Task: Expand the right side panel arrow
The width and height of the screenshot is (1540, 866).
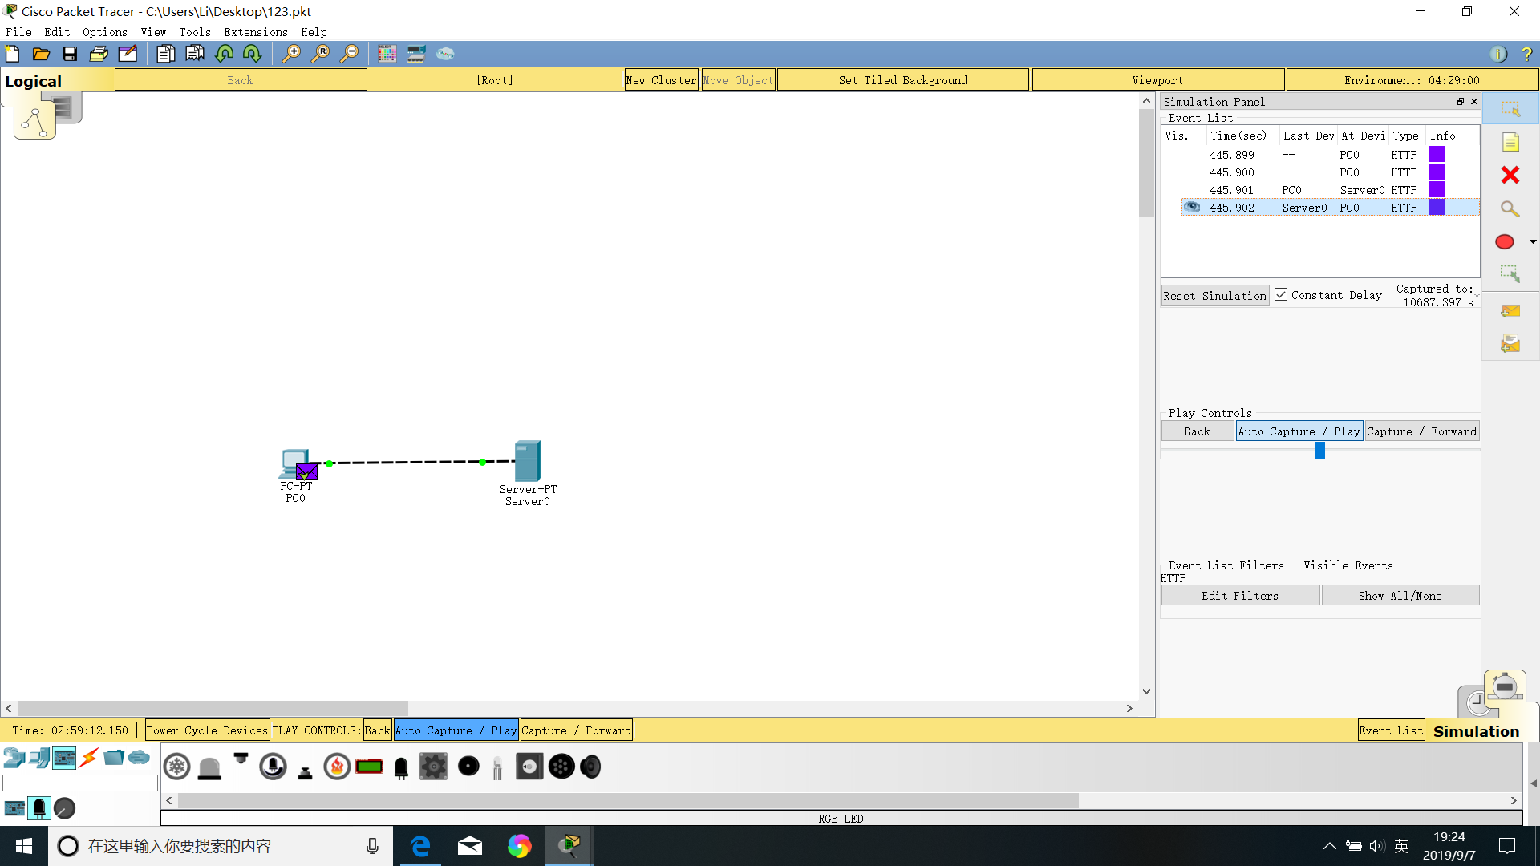Action: tap(1533, 783)
